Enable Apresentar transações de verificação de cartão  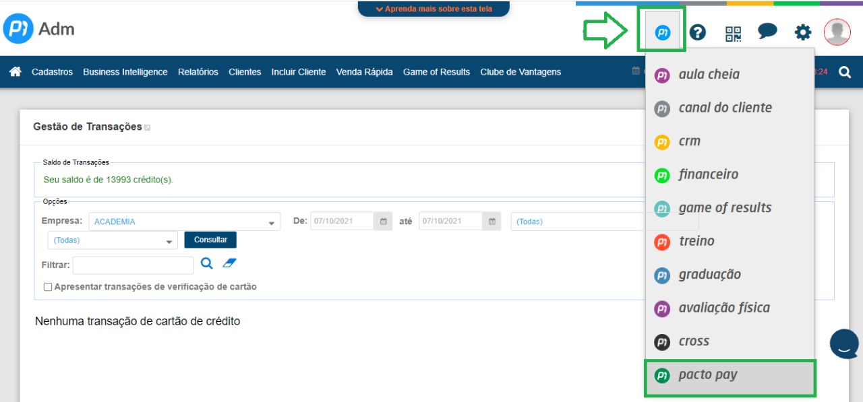[48, 287]
